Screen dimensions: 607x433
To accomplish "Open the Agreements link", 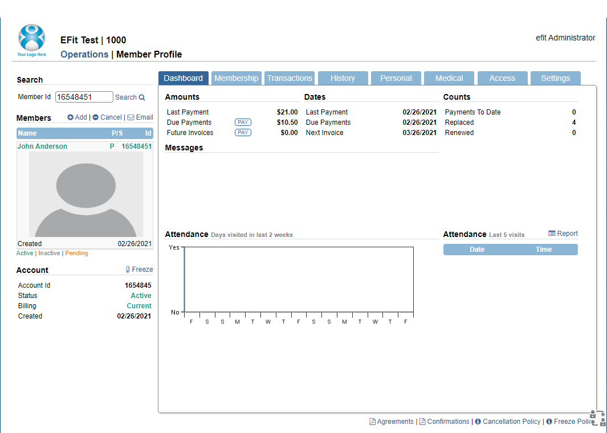I will point(395,422).
